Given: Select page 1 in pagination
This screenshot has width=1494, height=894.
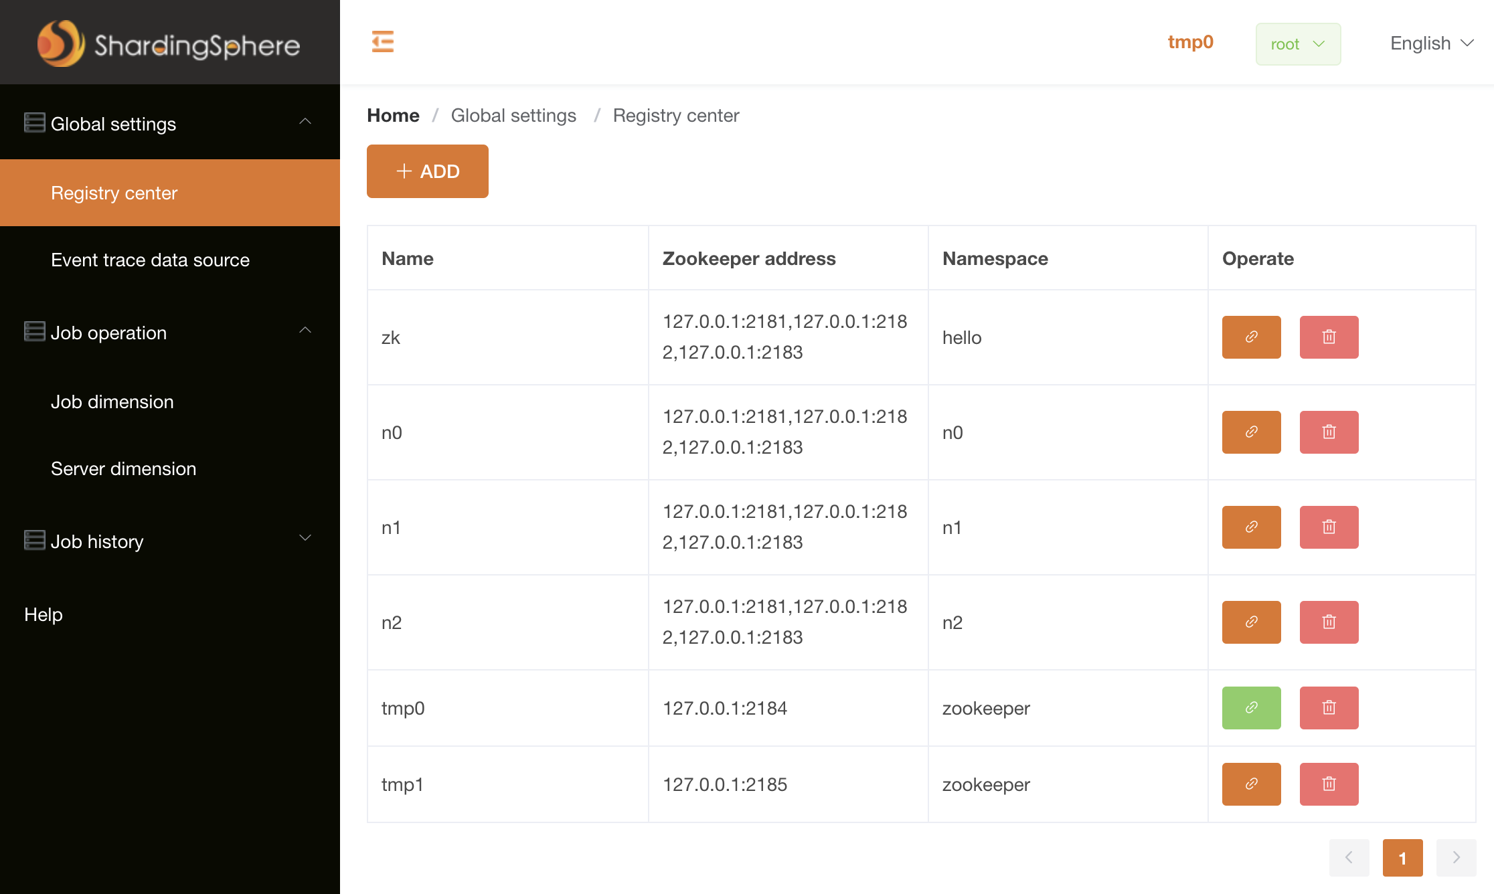Looking at the screenshot, I should 1402,857.
